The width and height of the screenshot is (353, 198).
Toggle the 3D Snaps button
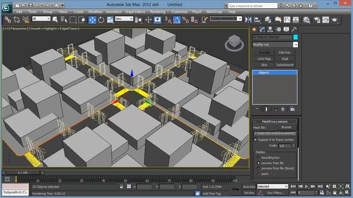click(168, 20)
